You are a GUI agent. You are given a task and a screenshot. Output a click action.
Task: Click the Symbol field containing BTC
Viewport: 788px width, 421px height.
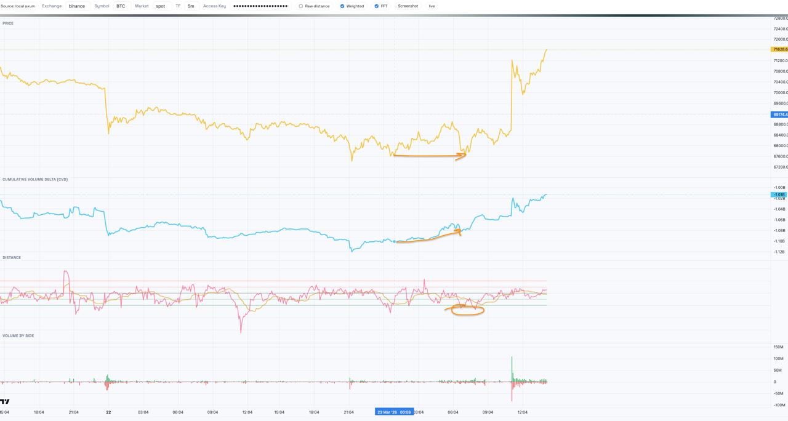tap(121, 6)
